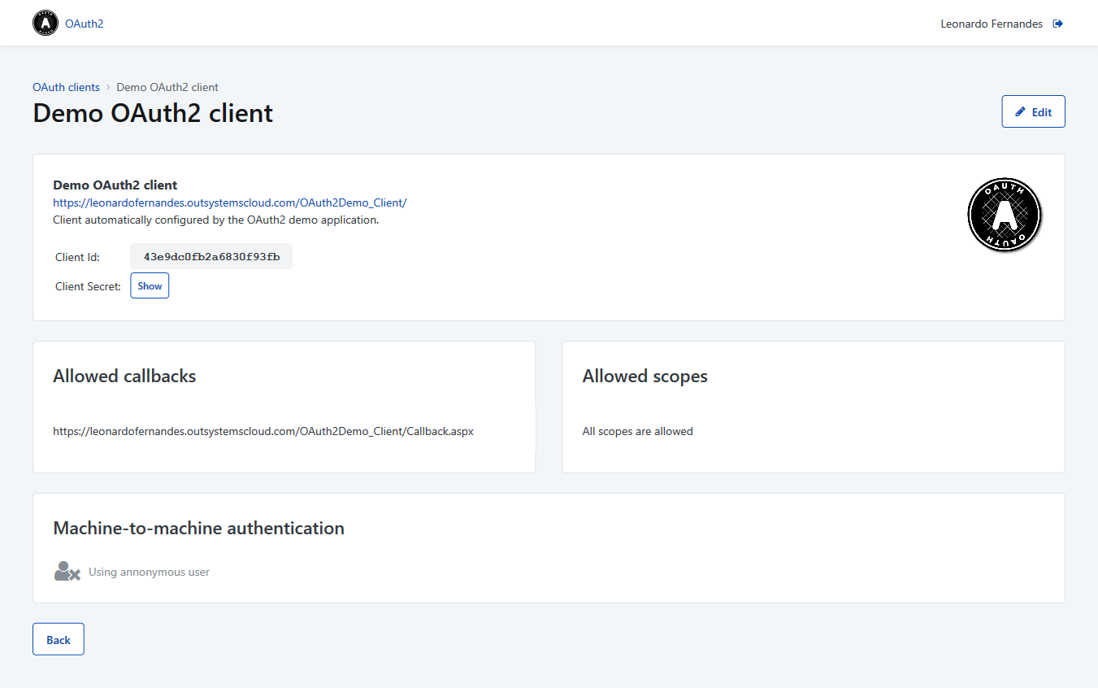Select the sign-out icon beside Leonardo Fernandes
The height and width of the screenshot is (688, 1098).
pyautogui.click(x=1058, y=23)
